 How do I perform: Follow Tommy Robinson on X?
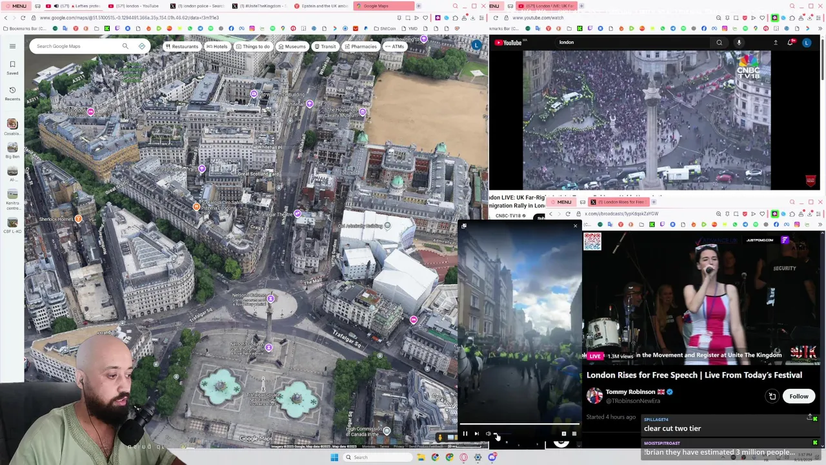[x=798, y=397]
